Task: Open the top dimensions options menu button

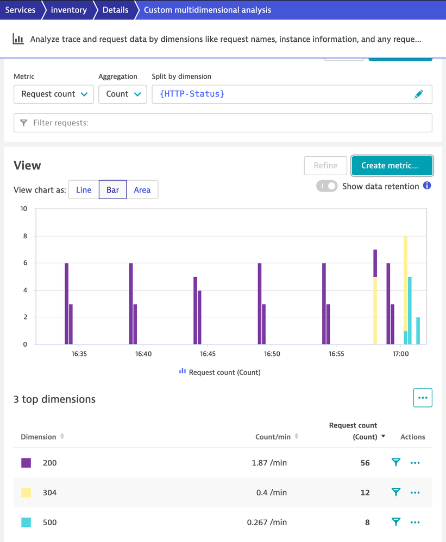Action: tap(423, 398)
